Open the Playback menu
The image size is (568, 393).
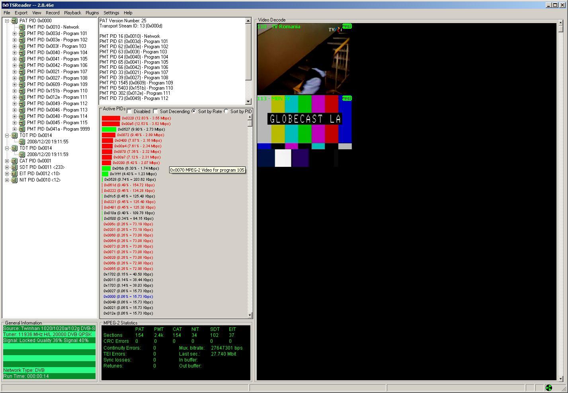tap(72, 13)
